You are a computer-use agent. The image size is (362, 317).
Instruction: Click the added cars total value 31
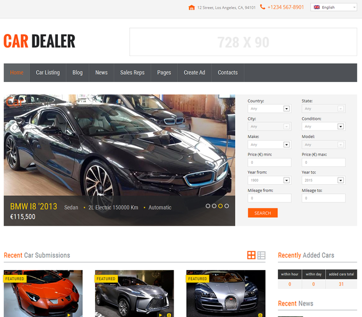pyautogui.click(x=341, y=284)
